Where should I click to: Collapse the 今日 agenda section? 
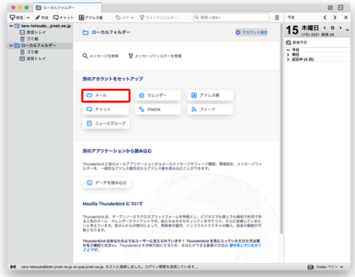point(288,50)
